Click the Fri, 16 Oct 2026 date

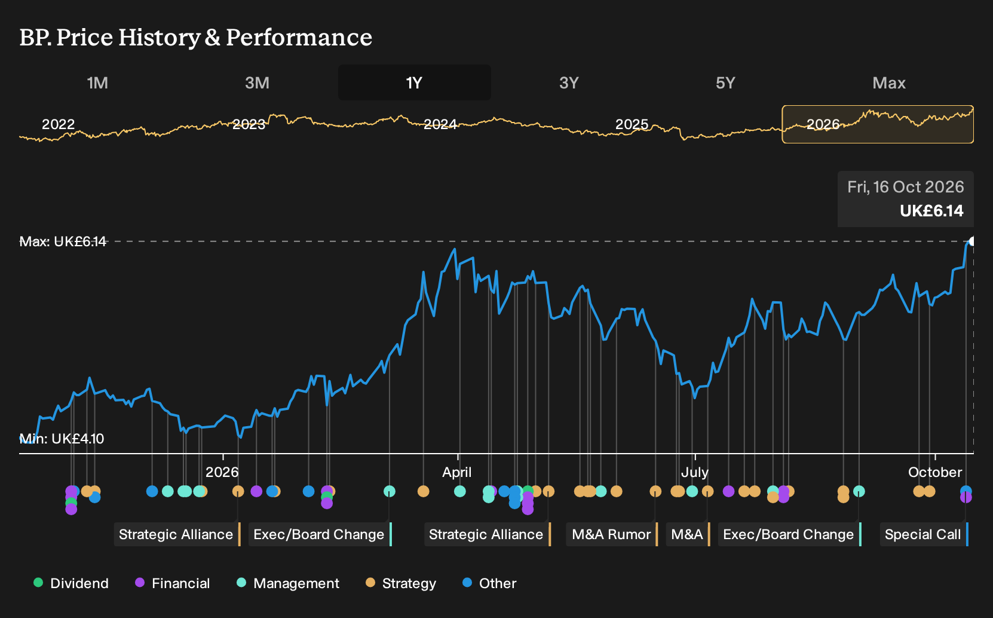pyautogui.click(x=906, y=187)
